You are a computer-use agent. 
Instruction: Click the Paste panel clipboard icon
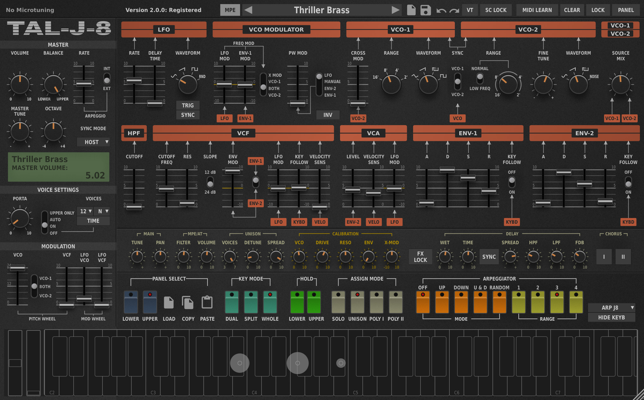point(207,303)
